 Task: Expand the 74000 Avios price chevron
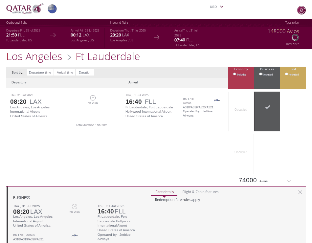[x=289, y=181]
